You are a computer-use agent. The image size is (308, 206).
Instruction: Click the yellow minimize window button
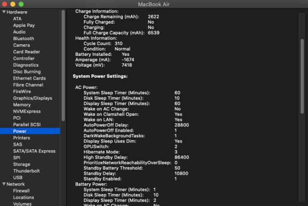click(x=13, y=4)
